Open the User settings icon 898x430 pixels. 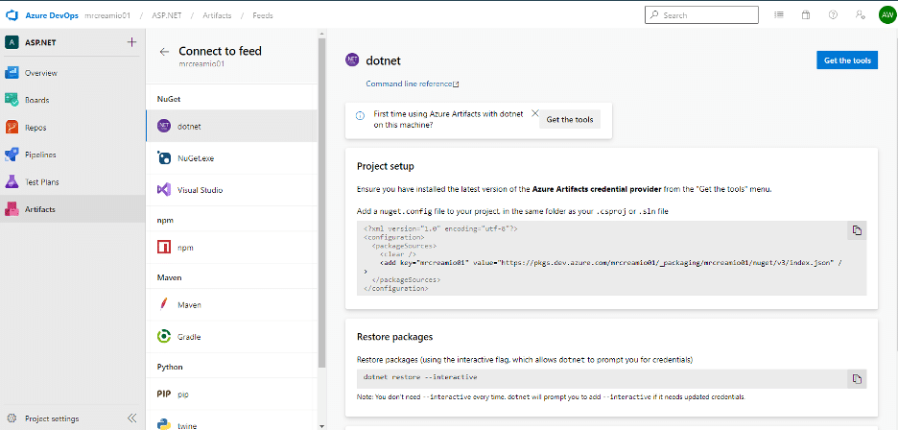861,15
